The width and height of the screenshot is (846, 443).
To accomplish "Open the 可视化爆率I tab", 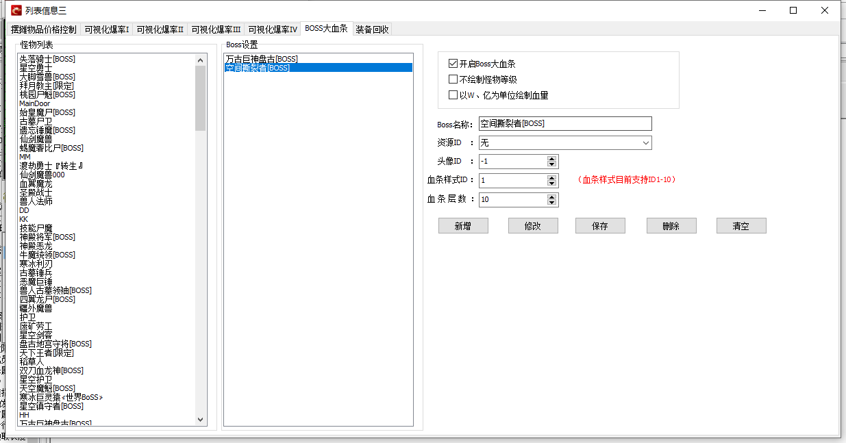I will [x=106, y=29].
